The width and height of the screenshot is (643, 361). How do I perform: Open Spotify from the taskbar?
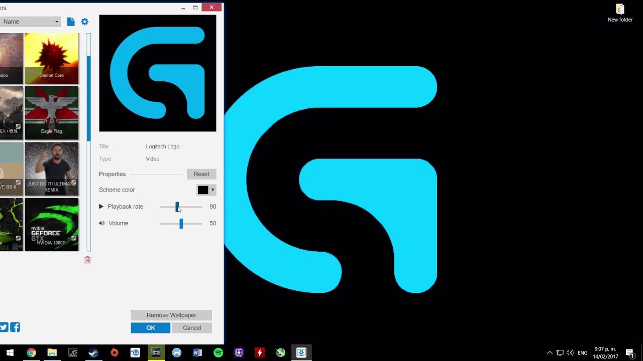(218, 352)
